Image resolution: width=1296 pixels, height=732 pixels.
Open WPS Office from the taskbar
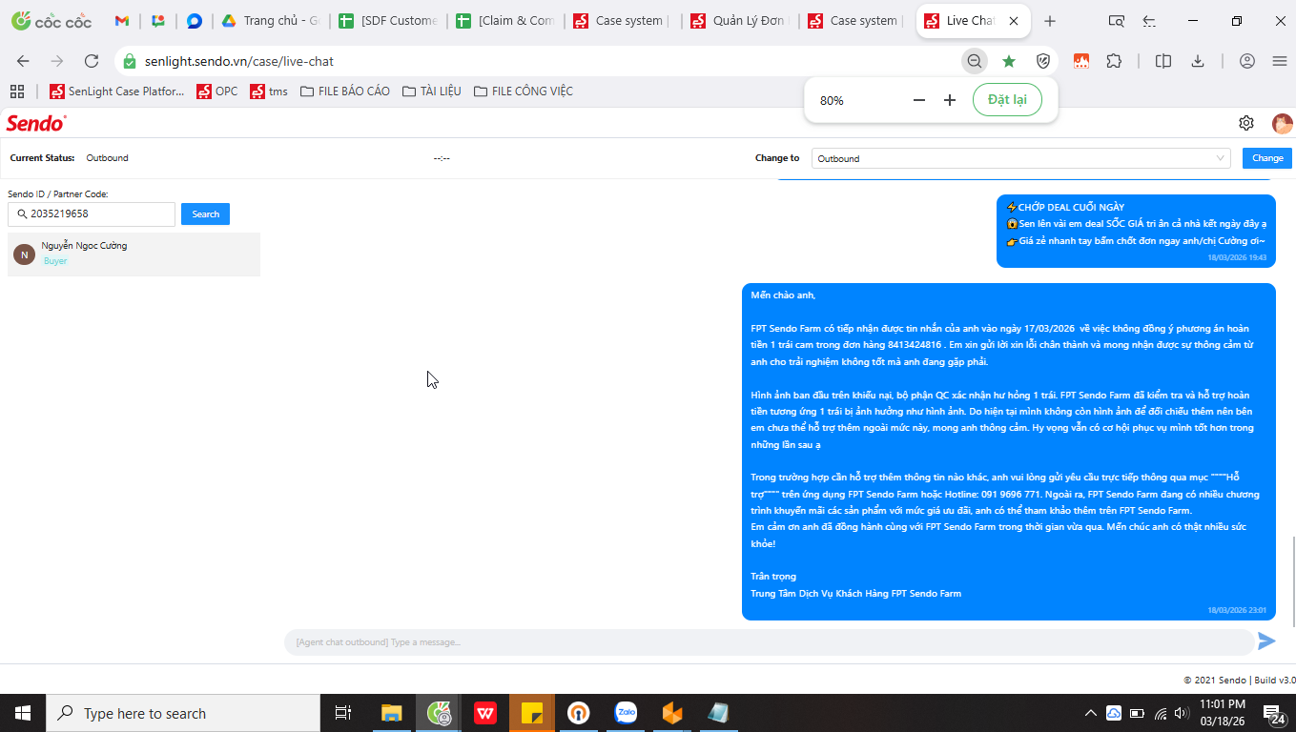click(485, 713)
